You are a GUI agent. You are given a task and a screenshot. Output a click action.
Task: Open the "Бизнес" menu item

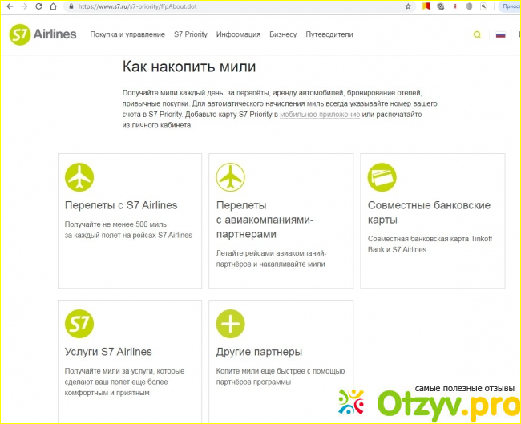pyautogui.click(x=283, y=35)
